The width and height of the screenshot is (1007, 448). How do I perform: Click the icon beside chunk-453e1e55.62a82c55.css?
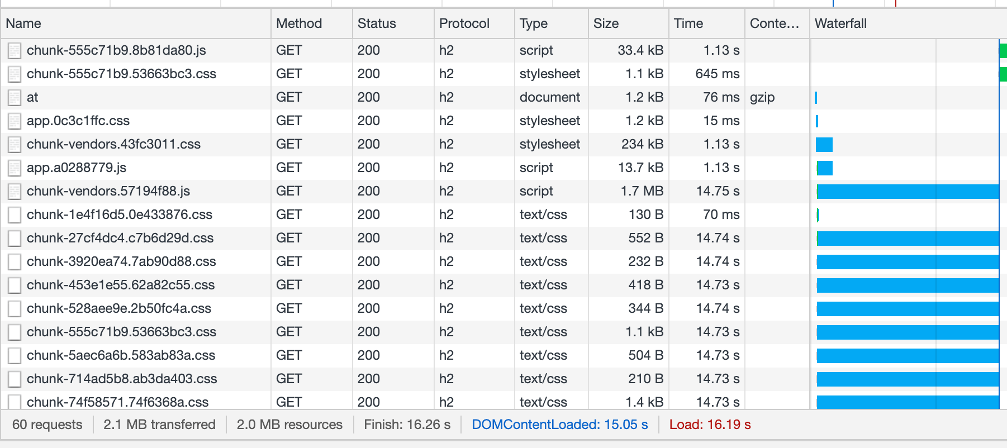point(15,285)
